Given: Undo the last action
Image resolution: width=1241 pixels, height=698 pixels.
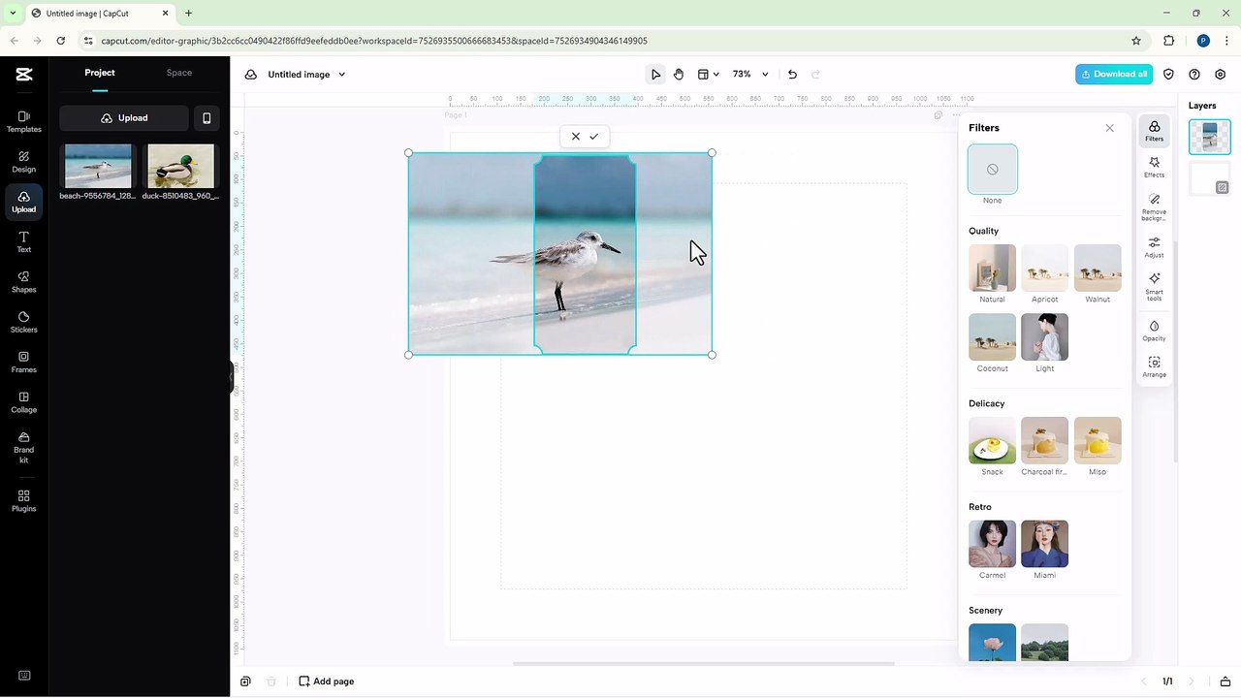Looking at the screenshot, I should click(792, 75).
